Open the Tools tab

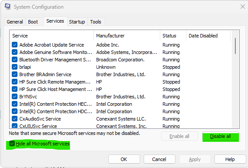(x=96, y=22)
